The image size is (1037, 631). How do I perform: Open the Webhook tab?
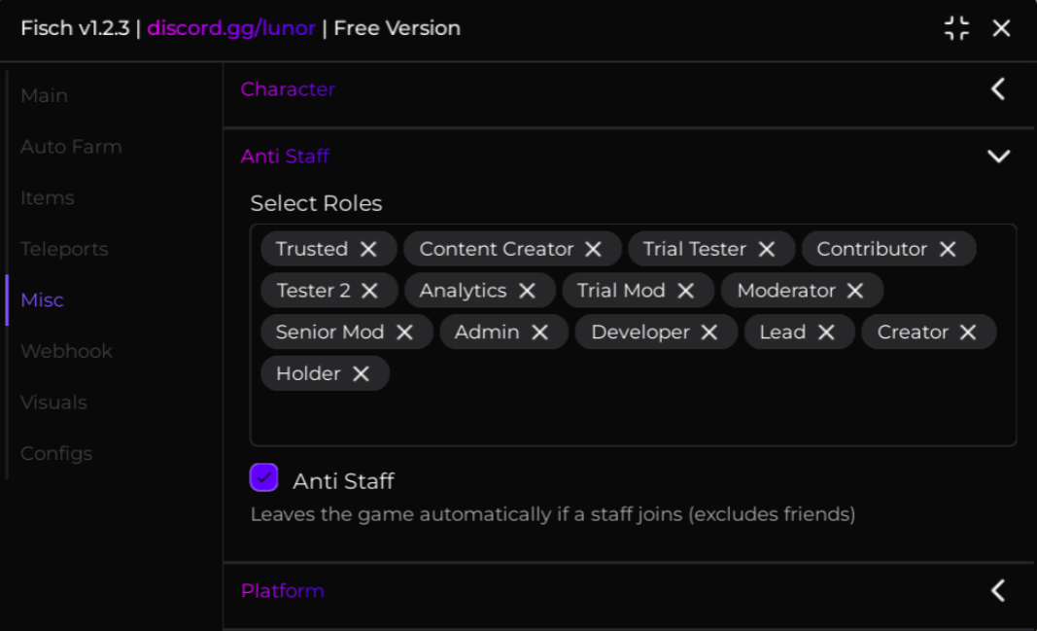66,351
